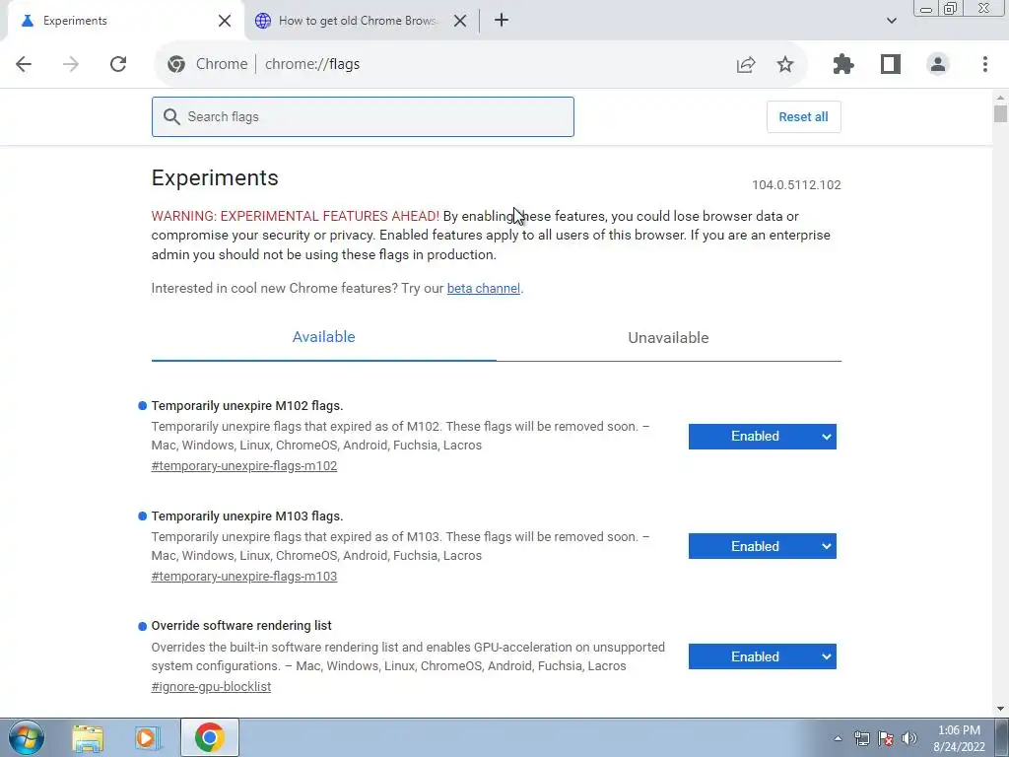Launch Windows Media Player from taskbar
The height and width of the screenshot is (757, 1009).
148,737
